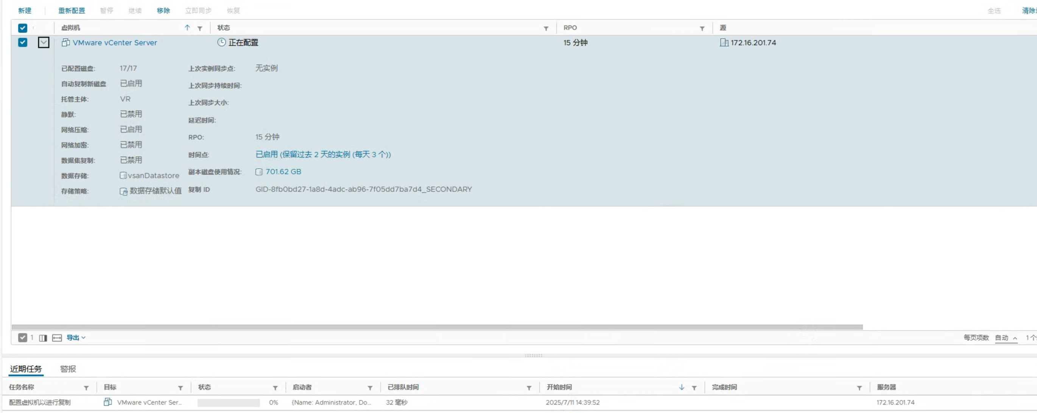1037x413 pixels.
Task: Click the 重新配置 button
Action: click(71, 11)
